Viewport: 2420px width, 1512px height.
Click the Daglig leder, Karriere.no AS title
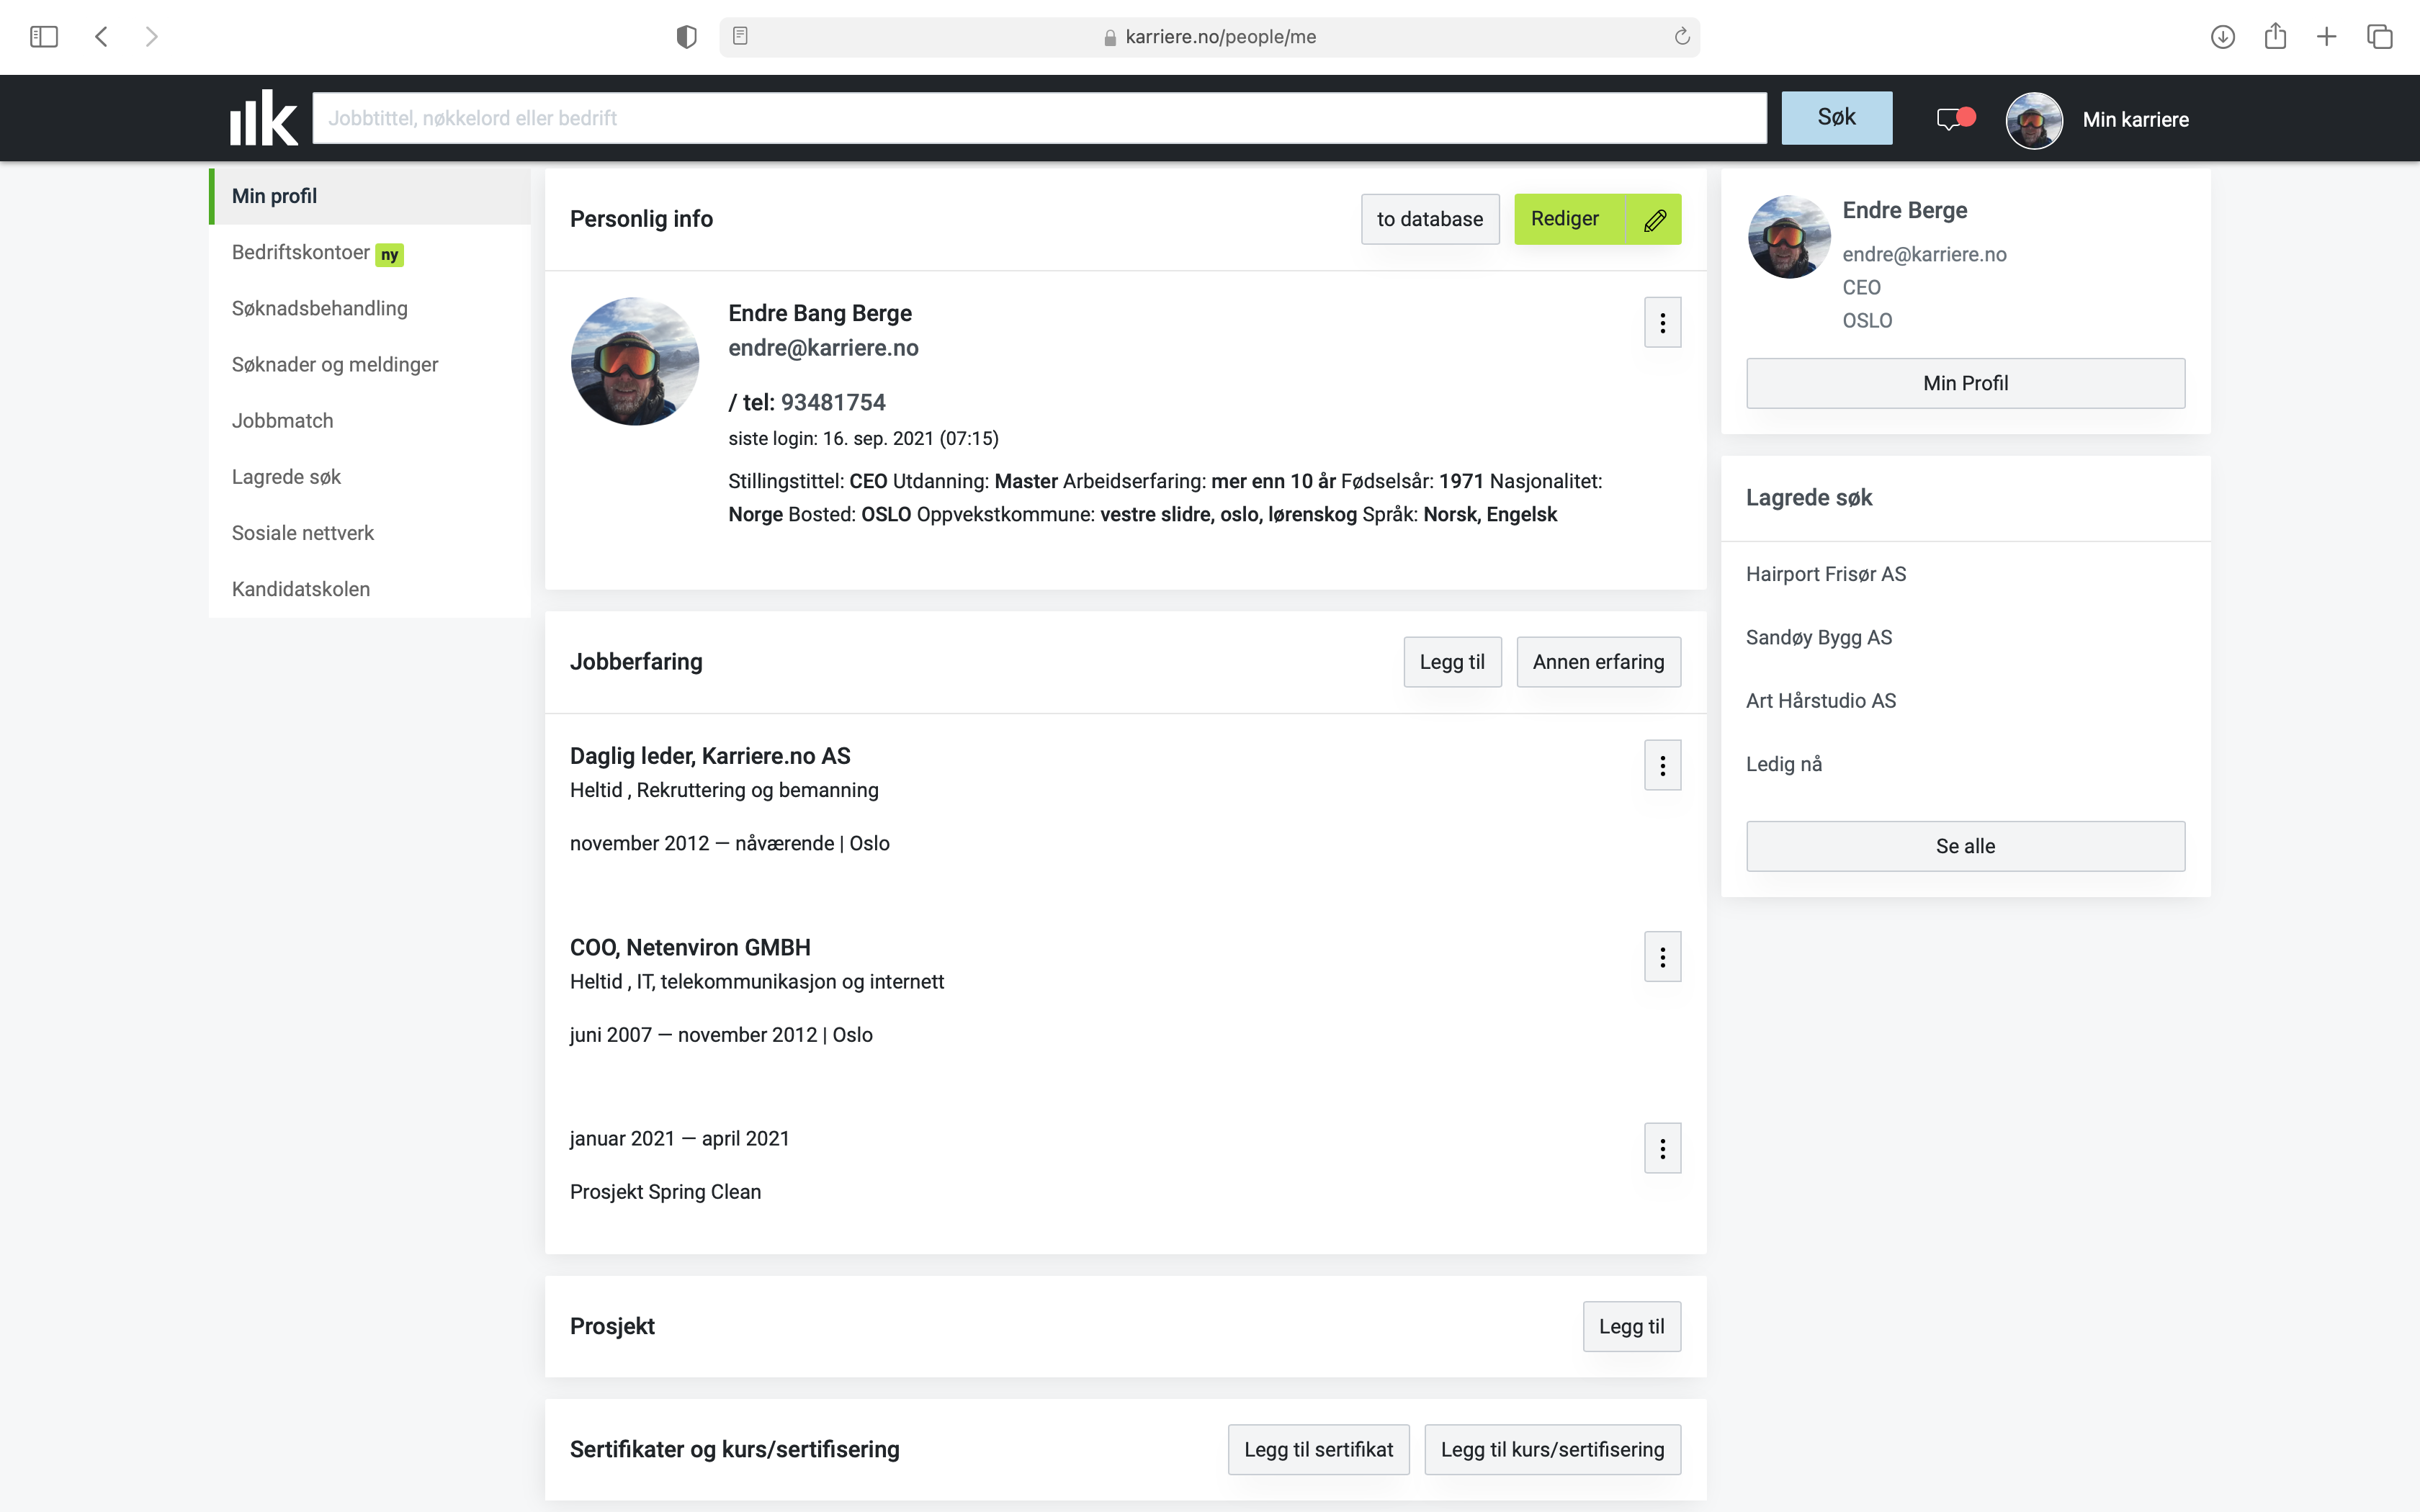pos(710,756)
